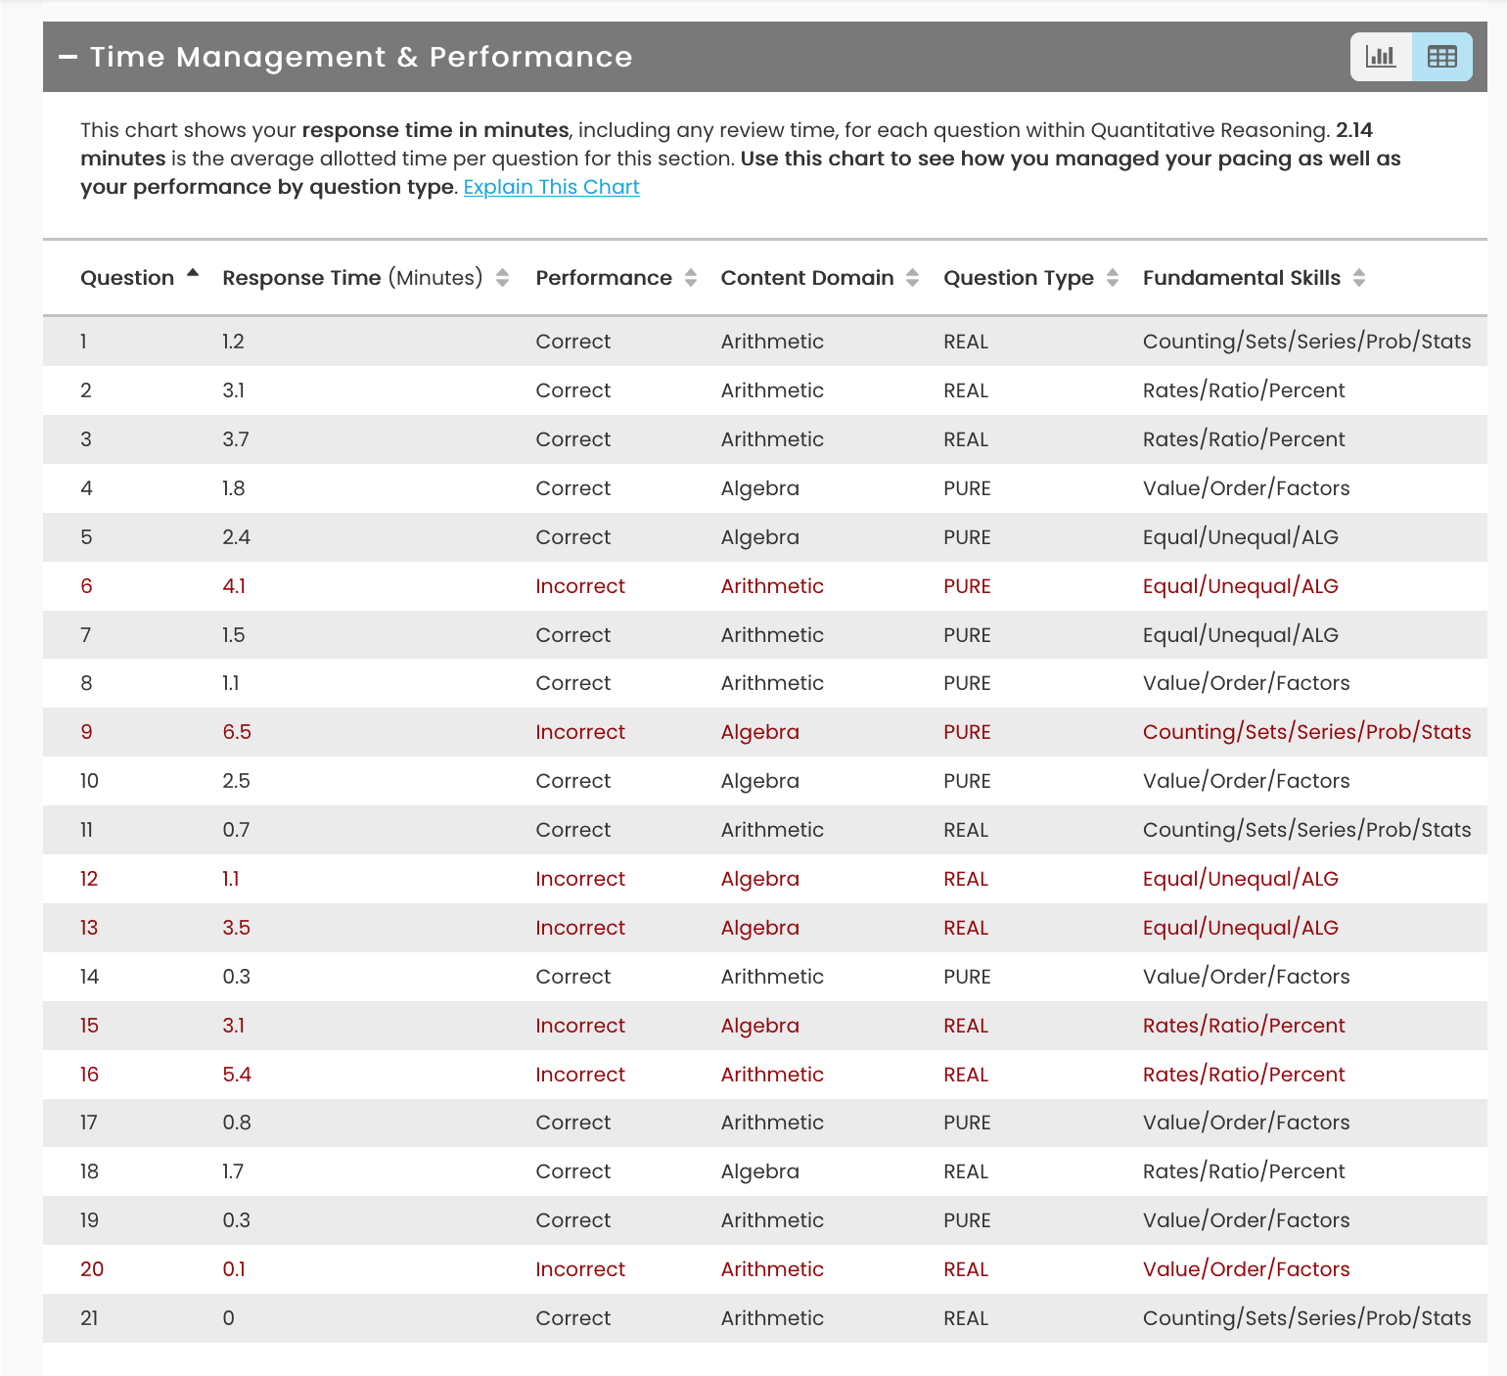
Task: Click Incorrect in question 16 row
Action: tap(579, 1075)
